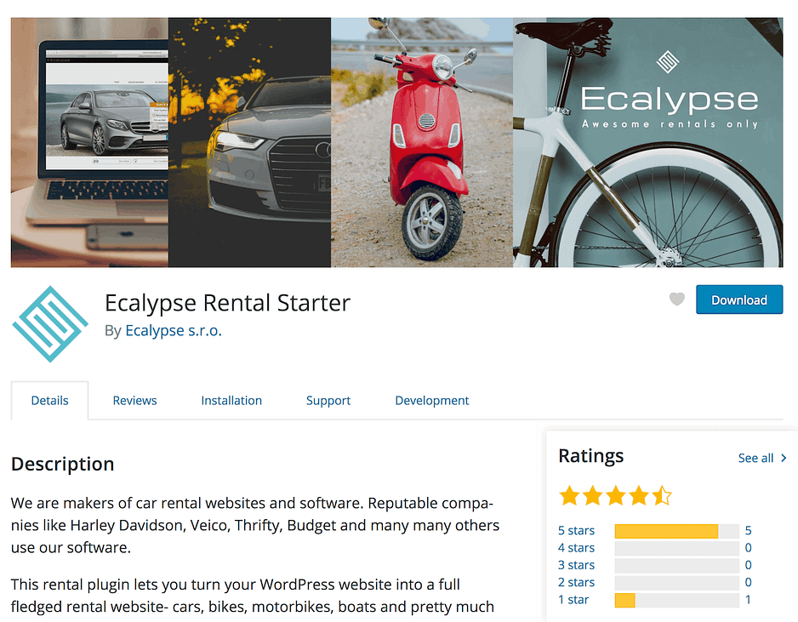Click the Ratings heading
This screenshot has height=622, width=798.
point(591,456)
